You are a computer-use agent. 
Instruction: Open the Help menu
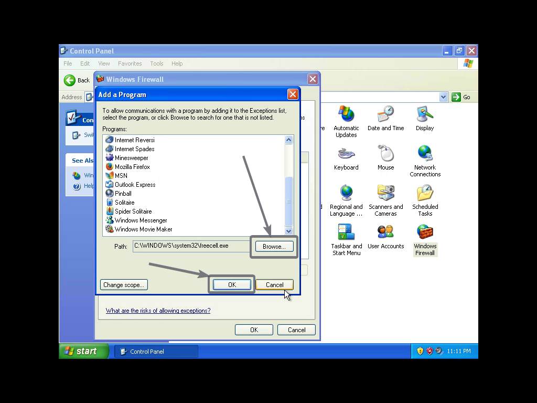177,63
